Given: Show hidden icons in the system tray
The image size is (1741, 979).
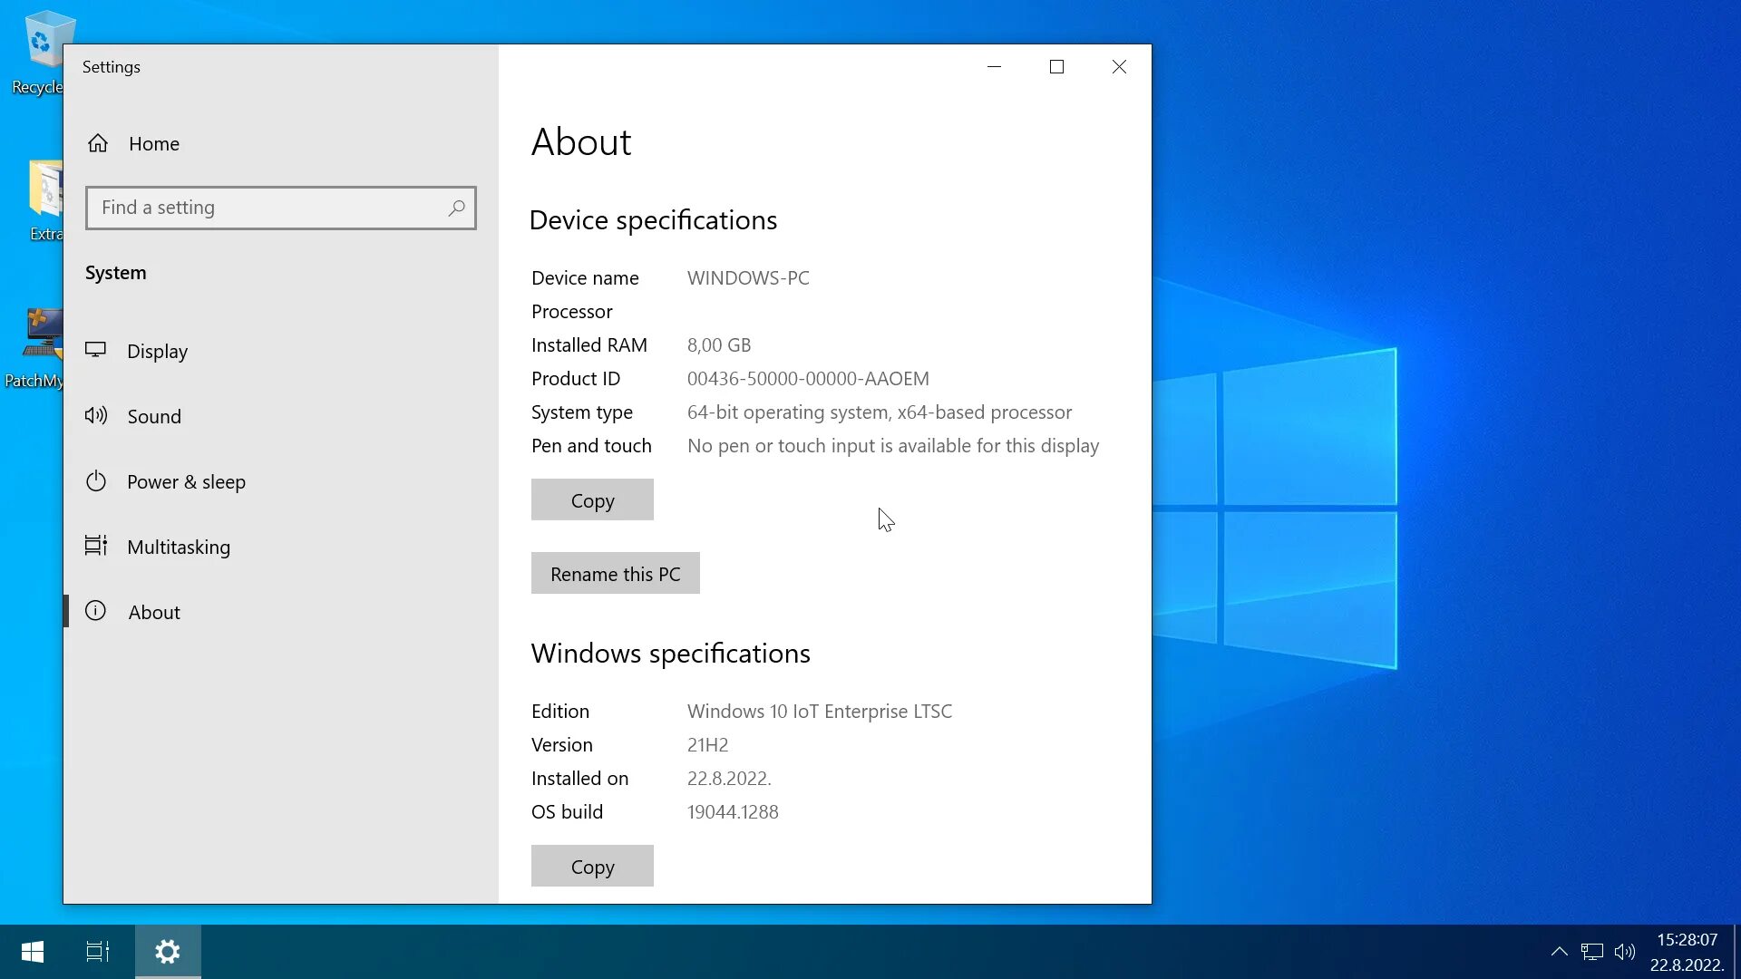Looking at the screenshot, I should click(1559, 952).
